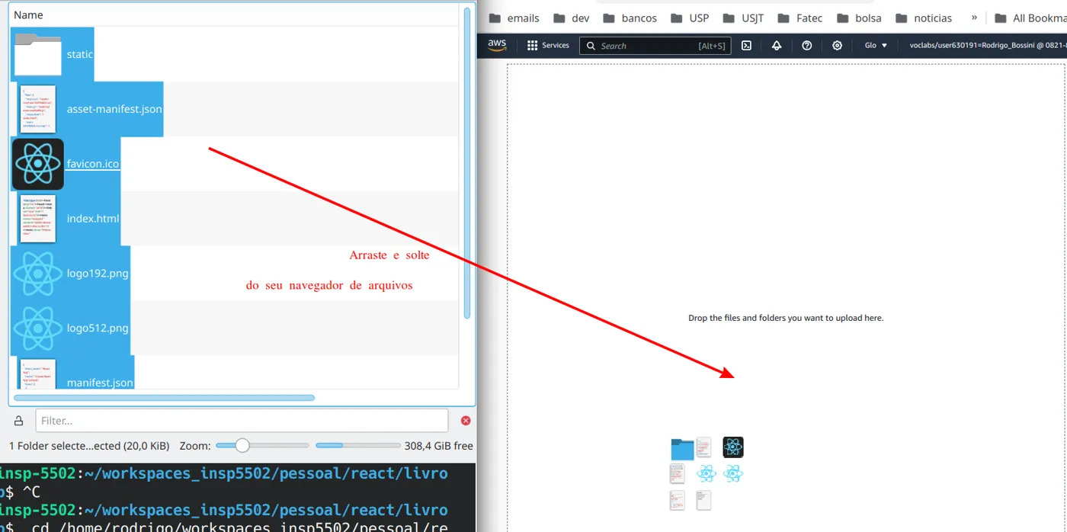Select the manifest.json file thumbnail
Screen dimensions: 1067x532
[38, 374]
